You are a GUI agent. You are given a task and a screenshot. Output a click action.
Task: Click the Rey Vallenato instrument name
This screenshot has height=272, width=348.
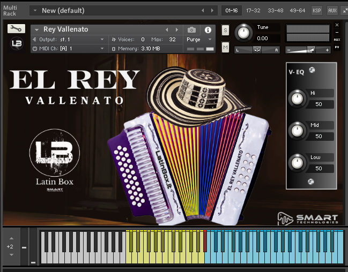click(66, 29)
